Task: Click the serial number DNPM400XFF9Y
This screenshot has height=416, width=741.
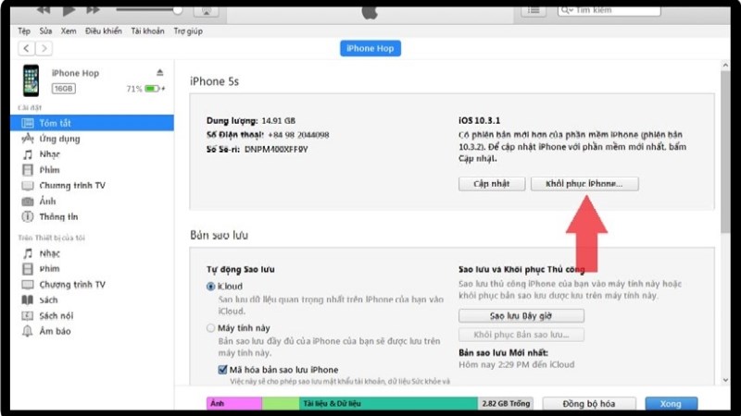Action: point(276,149)
